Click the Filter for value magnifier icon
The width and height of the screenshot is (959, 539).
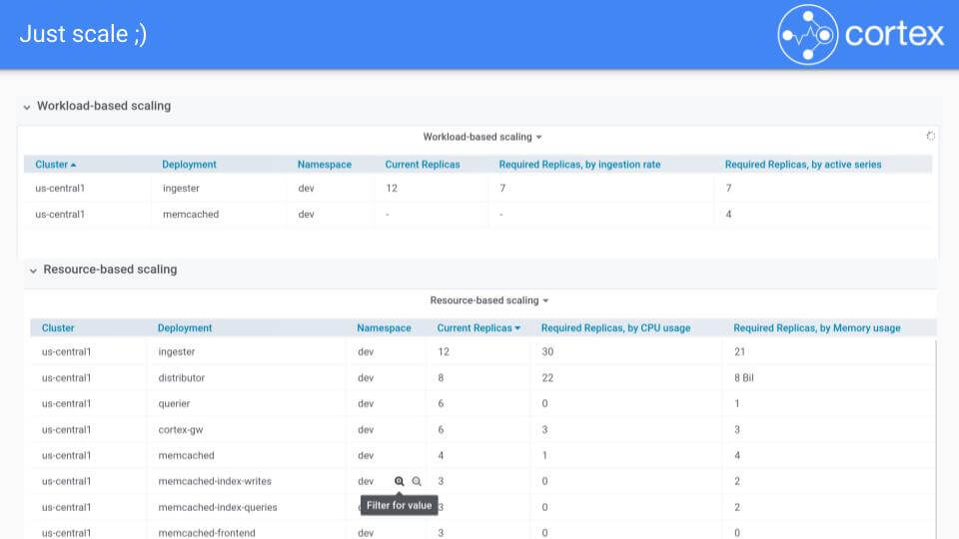click(400, 481)
